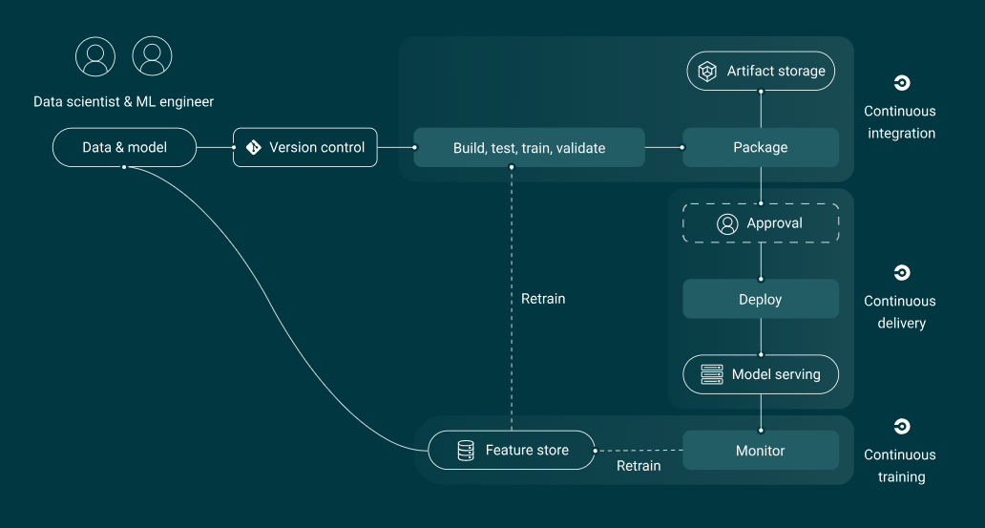Click the CircleCI logo above Continuous training

(x=901, y=427)
